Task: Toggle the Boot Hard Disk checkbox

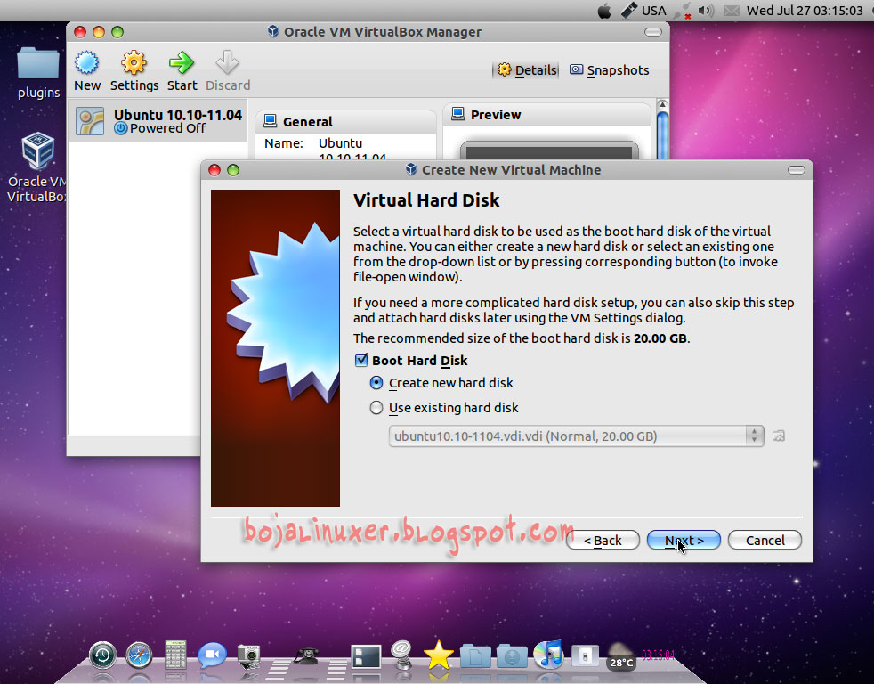Action: [x=361, y=361]
